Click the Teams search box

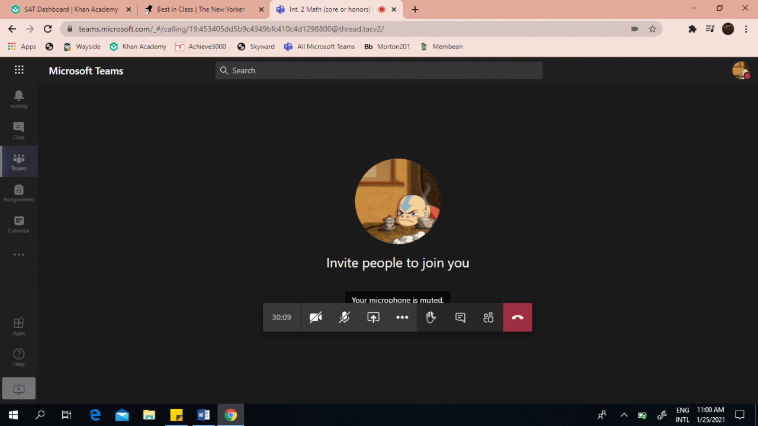(379, 70)
